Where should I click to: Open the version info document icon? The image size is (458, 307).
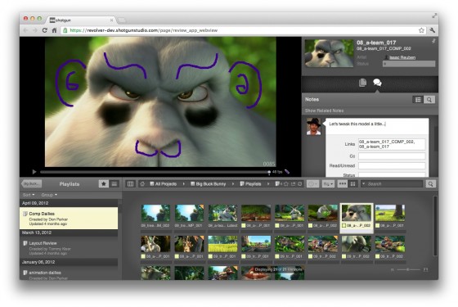(362, 83)
